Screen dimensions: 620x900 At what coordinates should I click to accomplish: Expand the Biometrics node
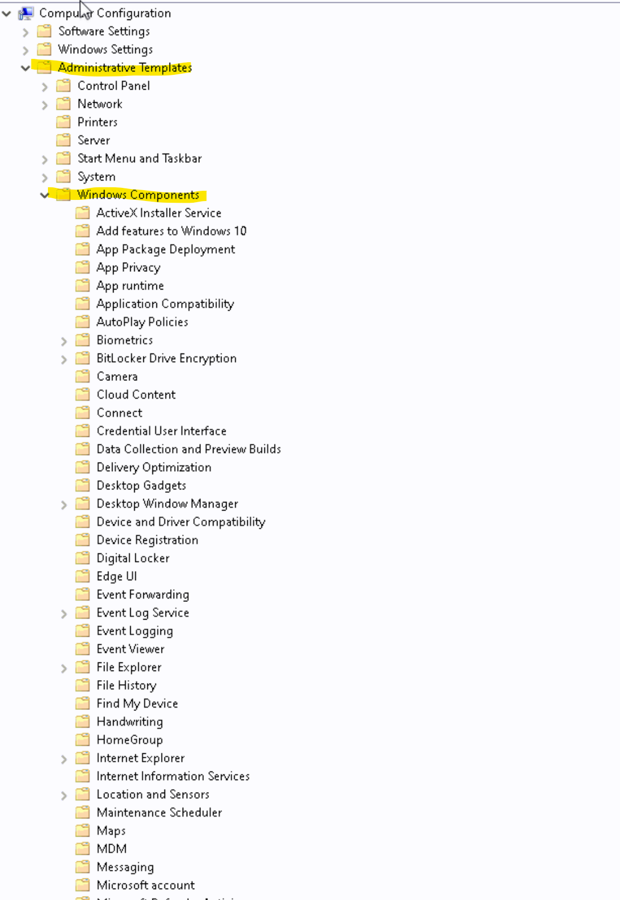[x=64, y=341]
